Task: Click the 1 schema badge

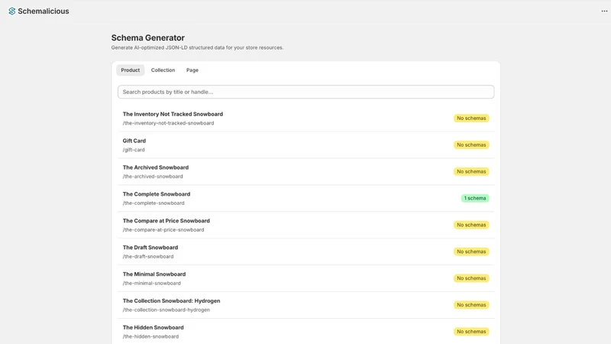Action: click(x=474, y=198)
